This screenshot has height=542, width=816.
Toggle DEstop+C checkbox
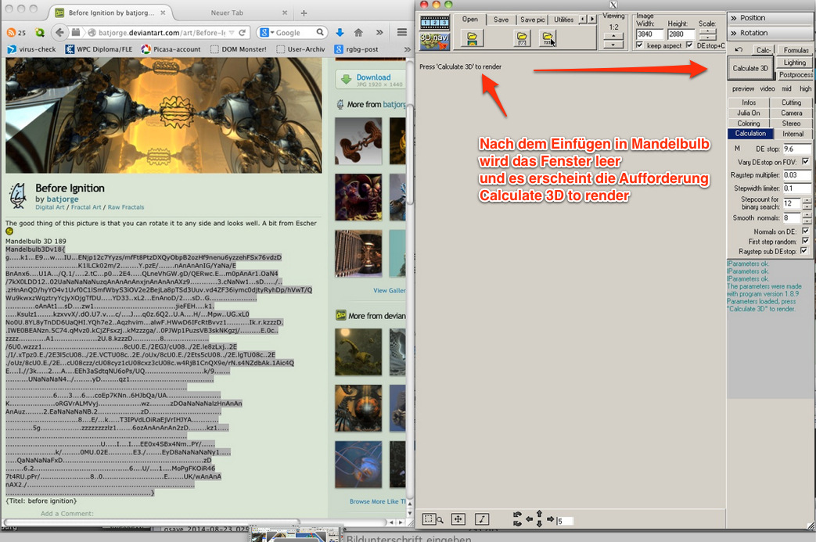[x=689, y=45]
